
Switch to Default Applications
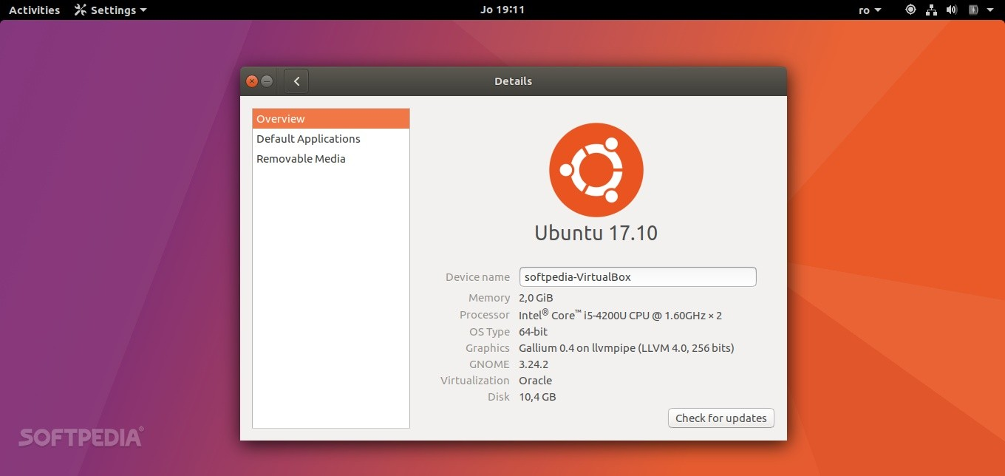[x=331, y=139]
